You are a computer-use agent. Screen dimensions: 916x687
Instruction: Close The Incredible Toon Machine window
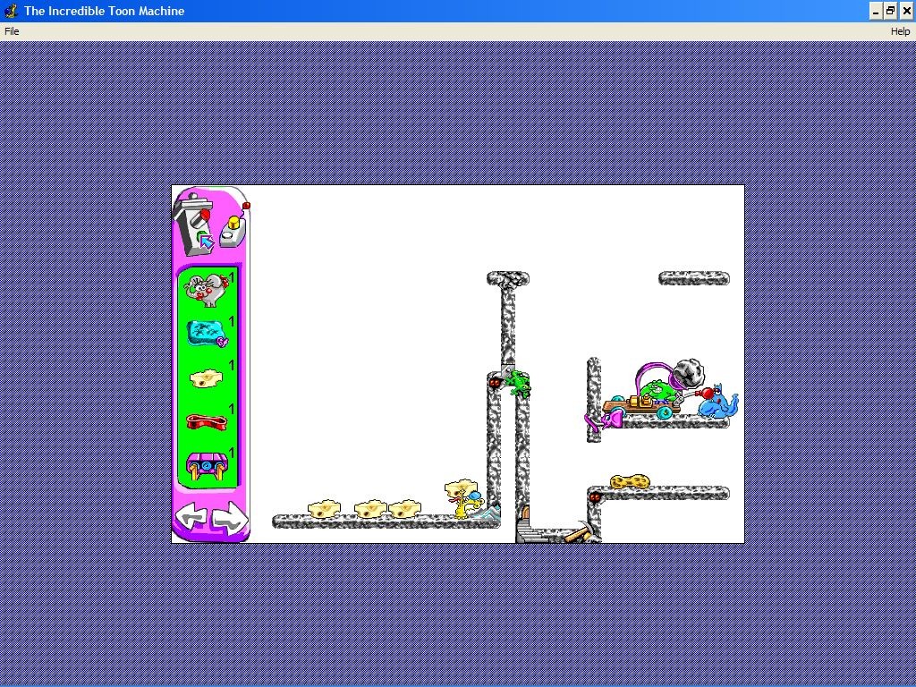pos(906,11)
